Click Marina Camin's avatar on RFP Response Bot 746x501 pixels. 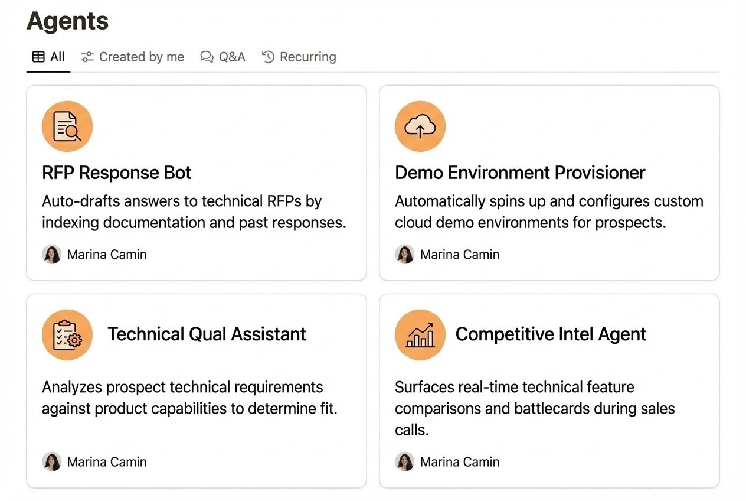point(52,254)
